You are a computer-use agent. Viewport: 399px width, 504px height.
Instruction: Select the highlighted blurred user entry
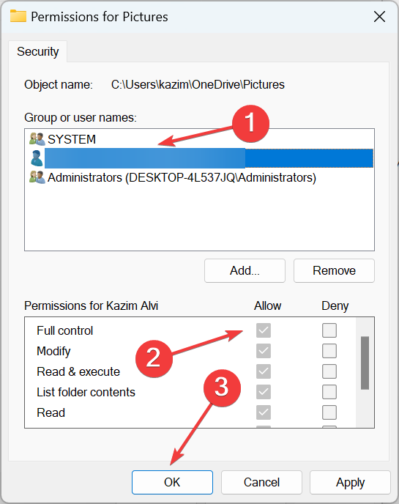209,158
